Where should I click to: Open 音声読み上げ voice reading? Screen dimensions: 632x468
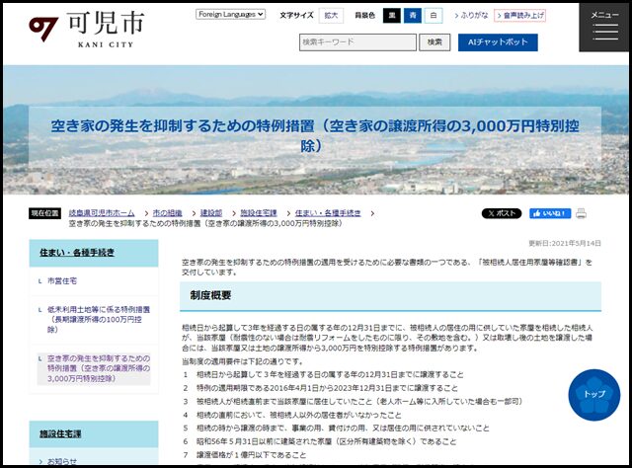coord(520,16)
